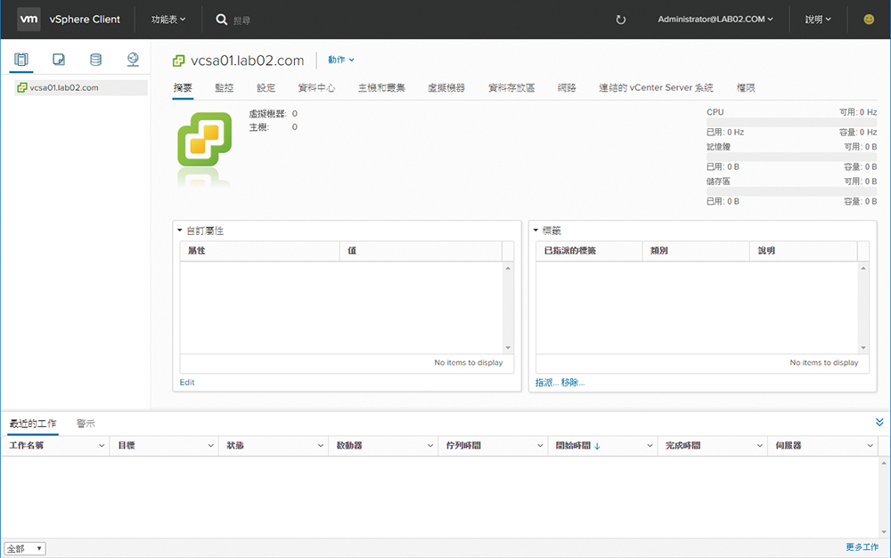
Task: Click the custom attributes scrollbar down arrow
Action: click(x=508, y=347)
